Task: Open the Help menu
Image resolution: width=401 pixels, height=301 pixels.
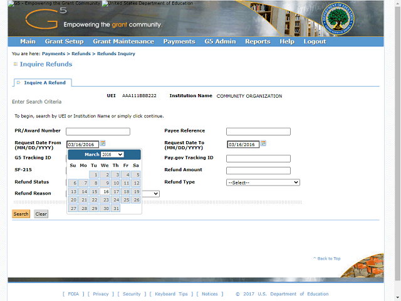Action: click(x=287, y=41)
